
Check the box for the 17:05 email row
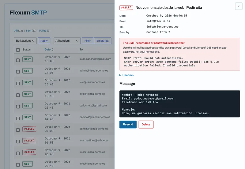(18, 72)
